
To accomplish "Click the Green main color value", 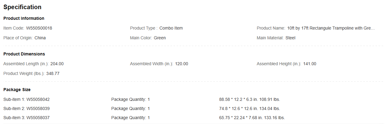I will click(x=160, y=38).
